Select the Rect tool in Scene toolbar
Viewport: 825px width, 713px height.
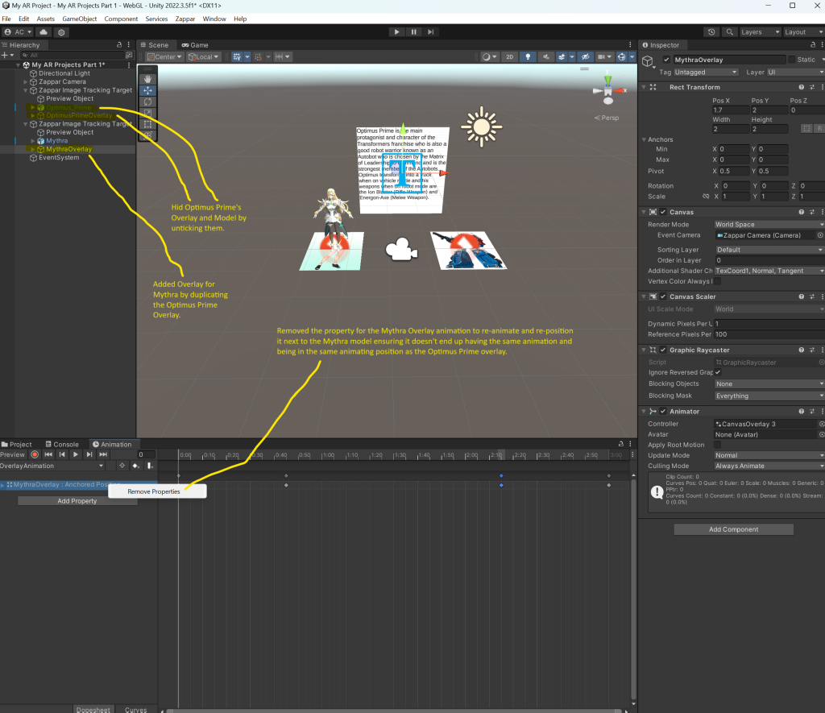147,125
